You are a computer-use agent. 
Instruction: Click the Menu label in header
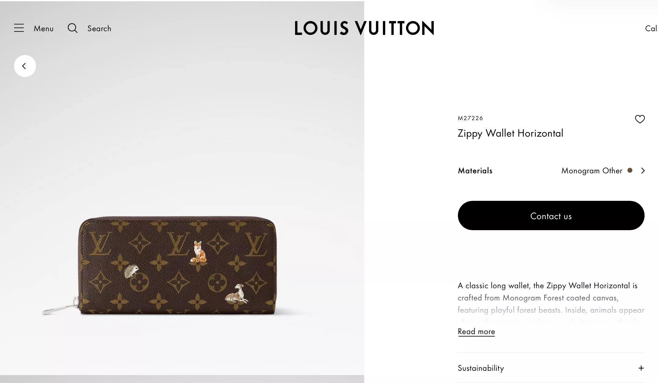click(44, 28)
